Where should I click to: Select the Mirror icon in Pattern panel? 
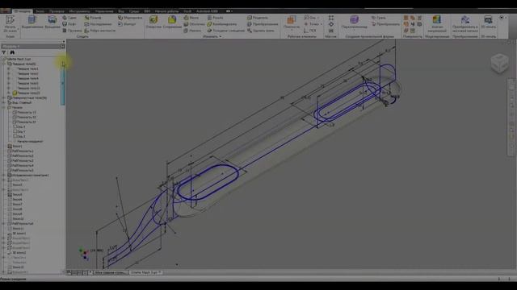pos(331,31)
